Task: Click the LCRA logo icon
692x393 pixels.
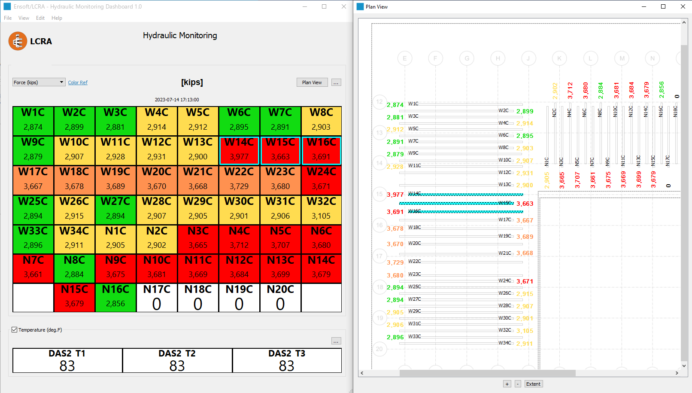Action: point(18,41)
